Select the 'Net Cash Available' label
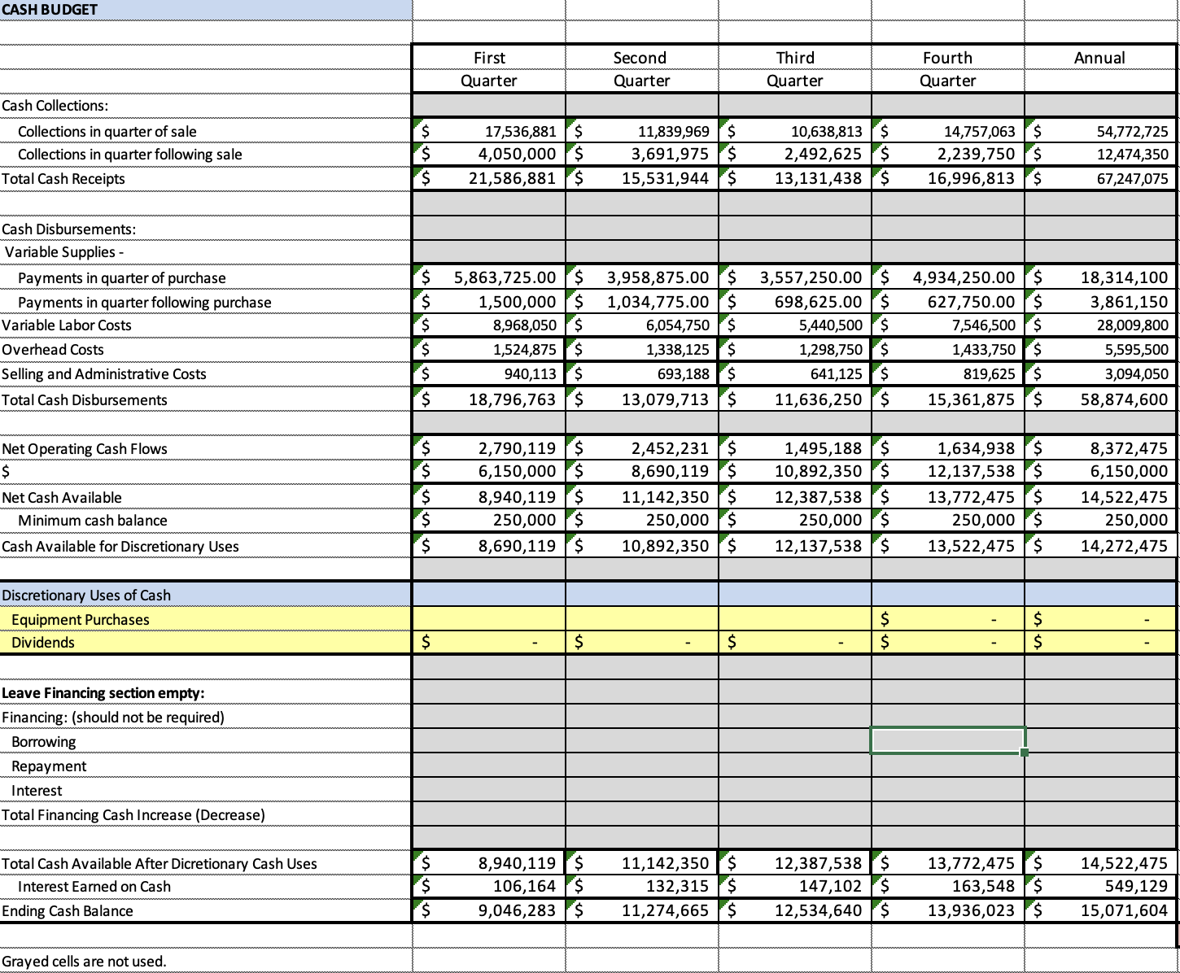 (62, 498)
